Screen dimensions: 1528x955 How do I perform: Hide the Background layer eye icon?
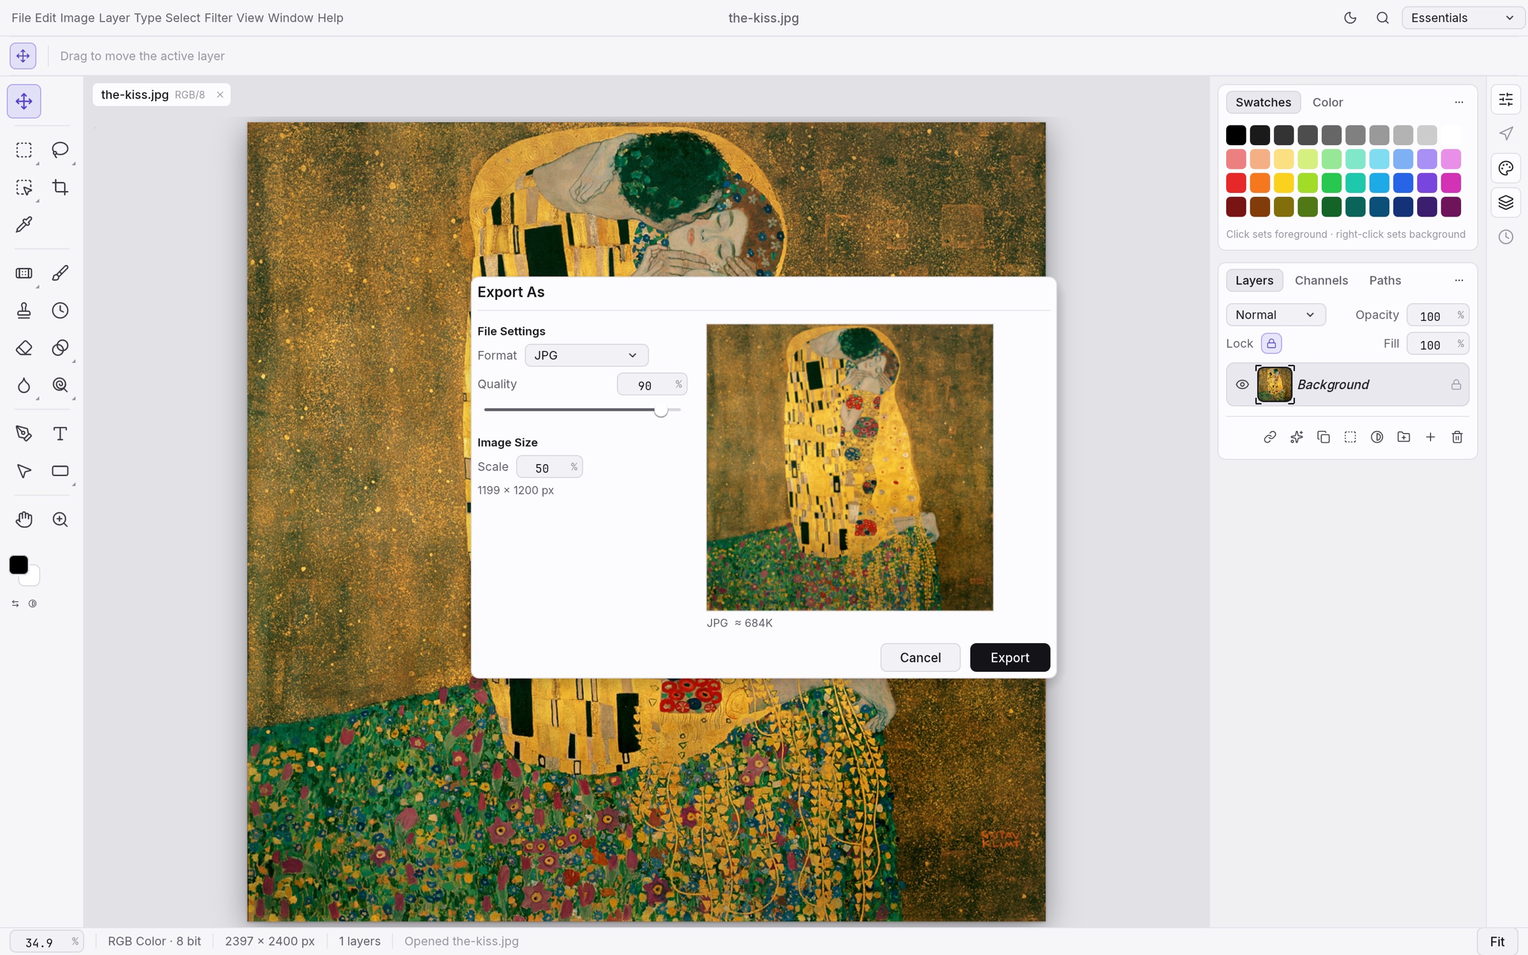[x=1241, y=385]
